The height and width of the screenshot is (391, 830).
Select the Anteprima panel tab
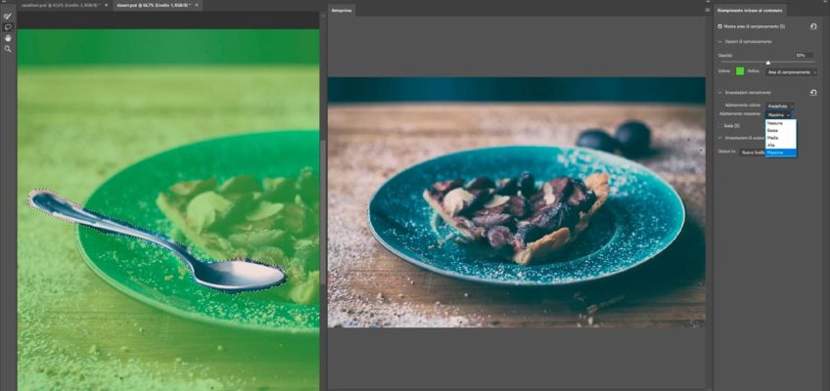coord(342,10)
